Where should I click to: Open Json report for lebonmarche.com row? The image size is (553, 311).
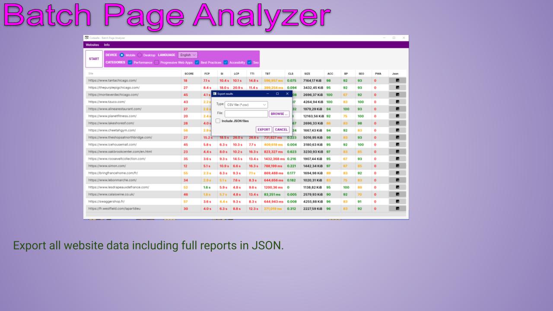pyautogui.click(x=397, y=180)
